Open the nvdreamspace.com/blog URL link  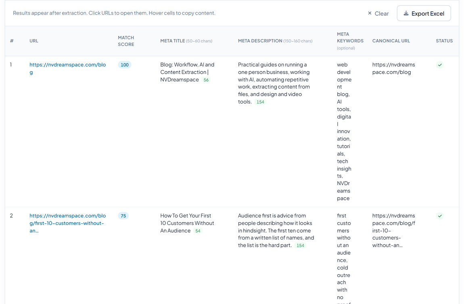click(67, 68)
